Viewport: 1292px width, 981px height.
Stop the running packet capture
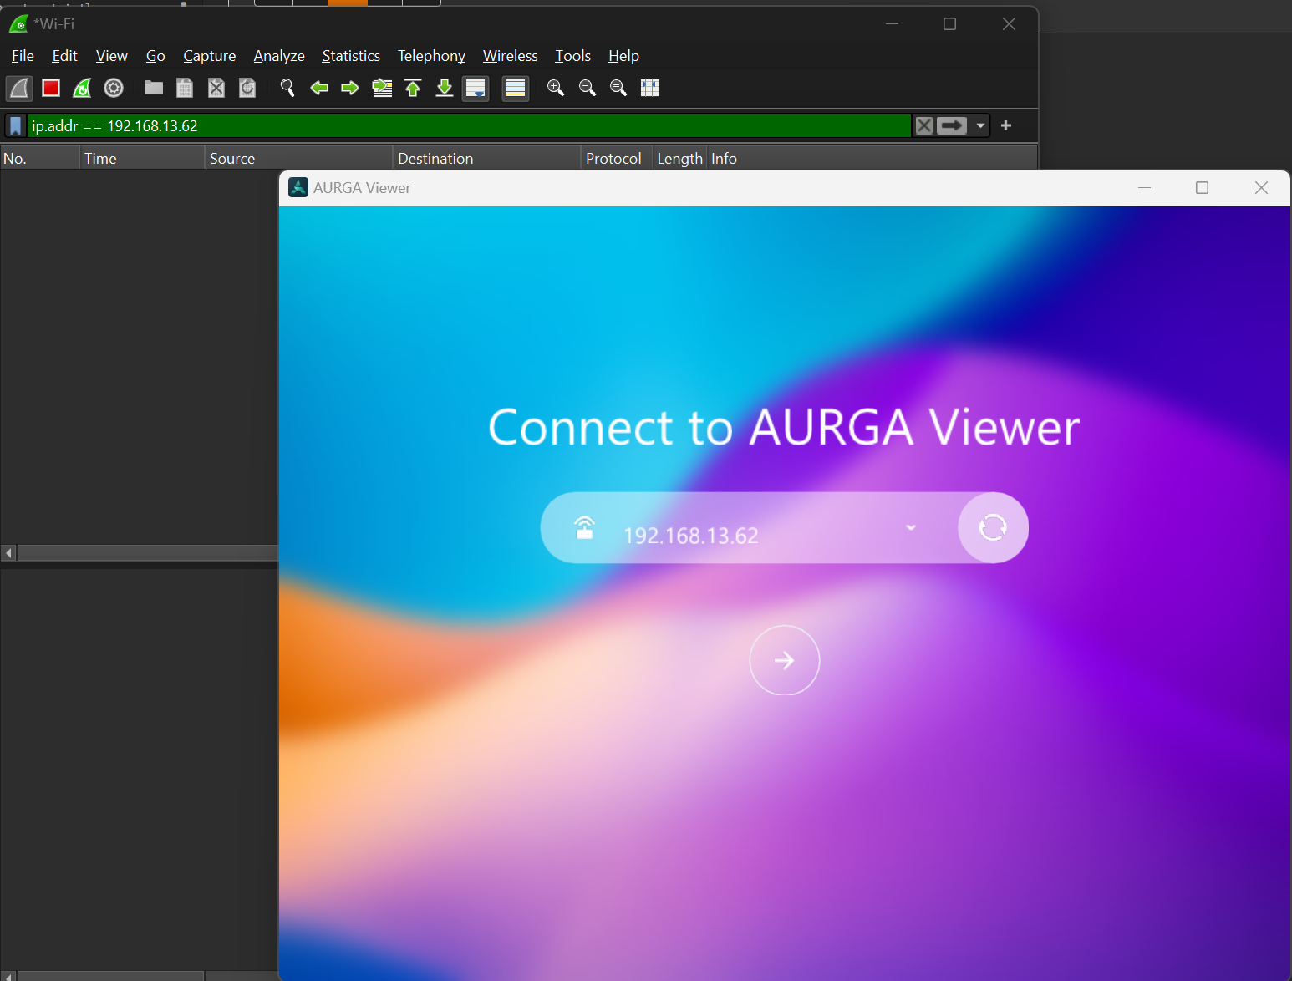point(51,88)
